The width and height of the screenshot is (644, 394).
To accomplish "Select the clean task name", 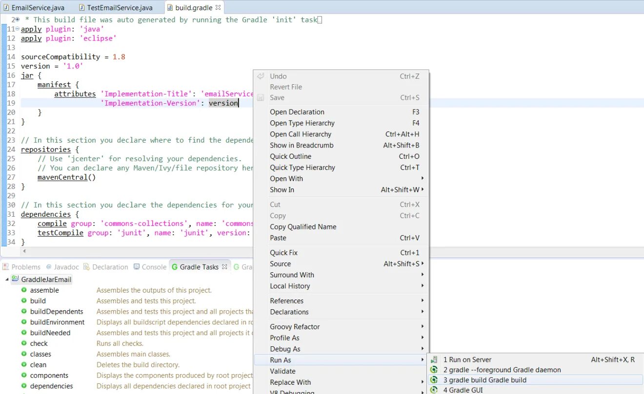I will [39, 365].
